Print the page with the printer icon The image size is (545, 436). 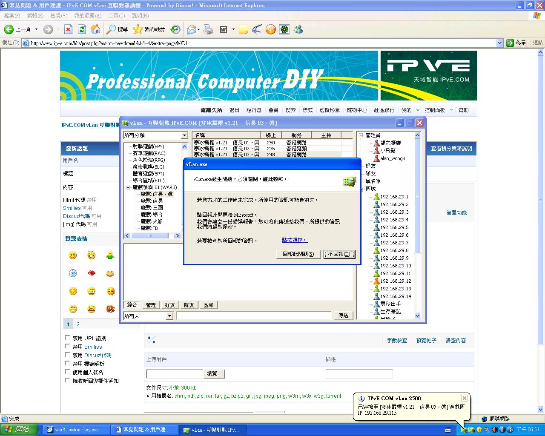pyautogui.click(x=208, y=29)
